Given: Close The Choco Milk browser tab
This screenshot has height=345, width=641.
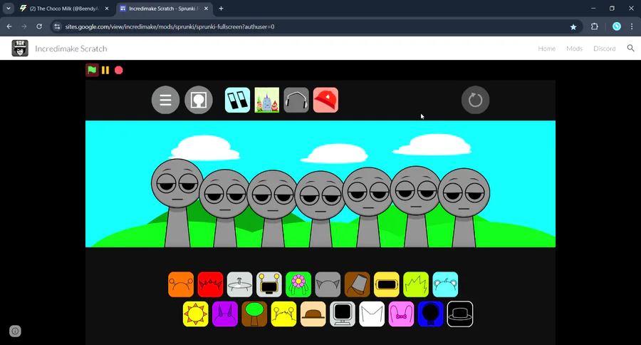Looking at the screenshot, I should tap(107, 8).
